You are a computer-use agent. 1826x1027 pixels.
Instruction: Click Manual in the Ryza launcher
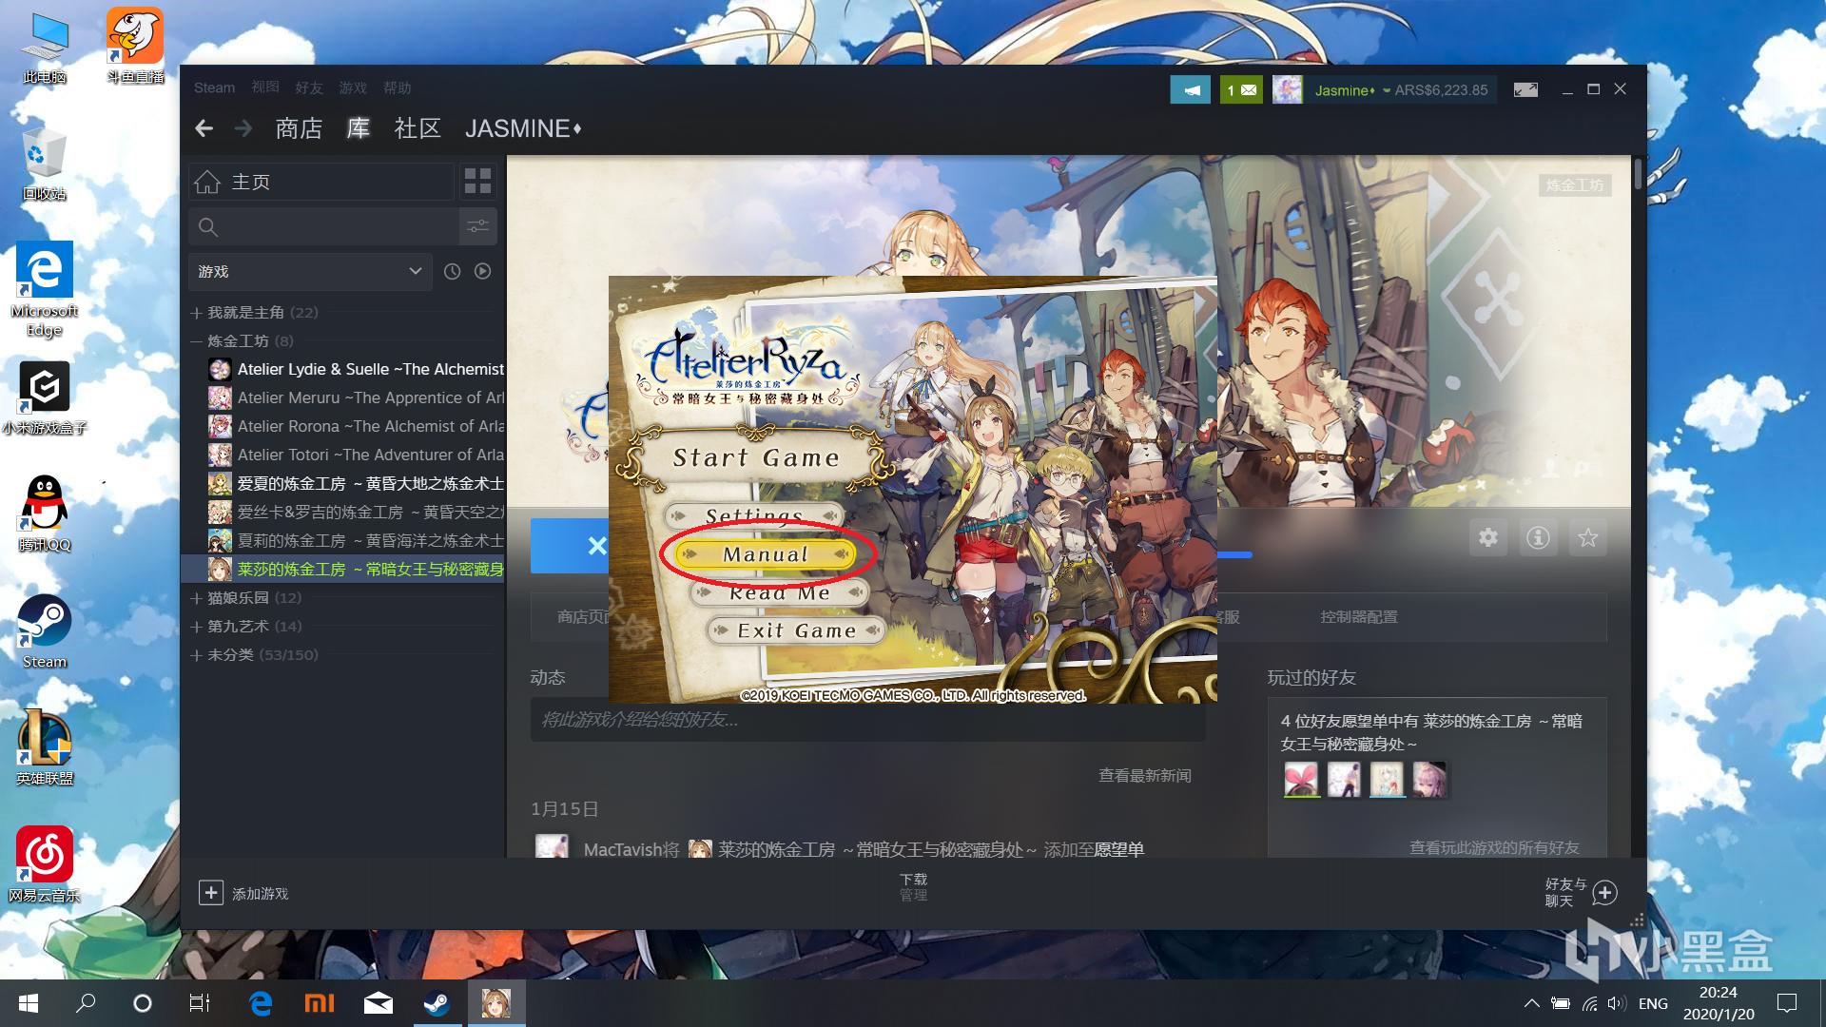click(766, 554)
